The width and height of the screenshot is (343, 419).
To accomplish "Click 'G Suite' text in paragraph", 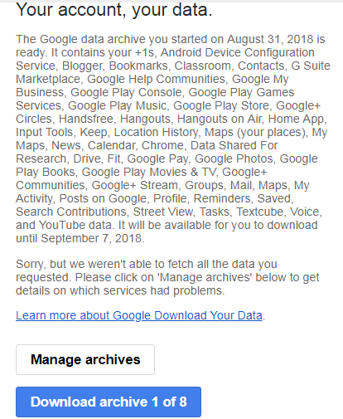I will [311, 66].
